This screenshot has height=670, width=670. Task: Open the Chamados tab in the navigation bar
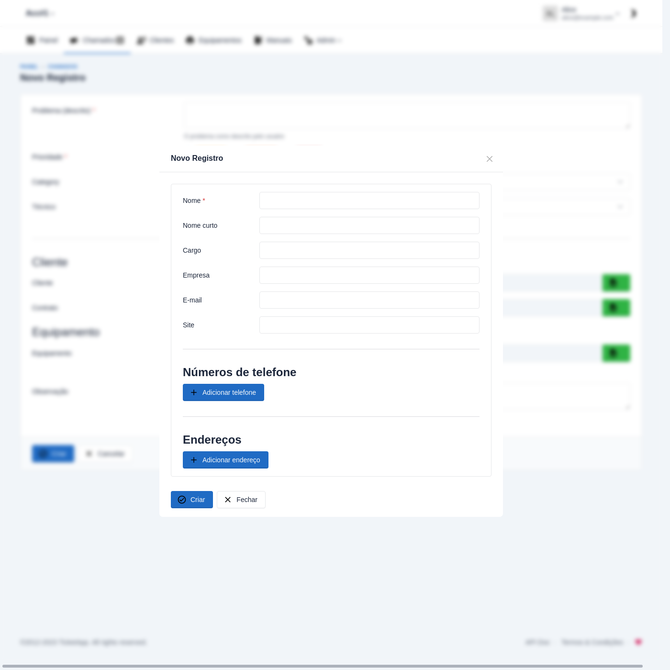click(97, 40)
